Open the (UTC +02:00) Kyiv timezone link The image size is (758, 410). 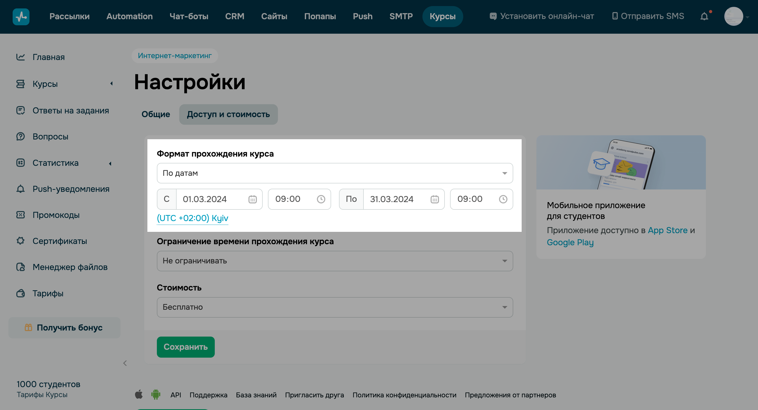tap(192, 218)
